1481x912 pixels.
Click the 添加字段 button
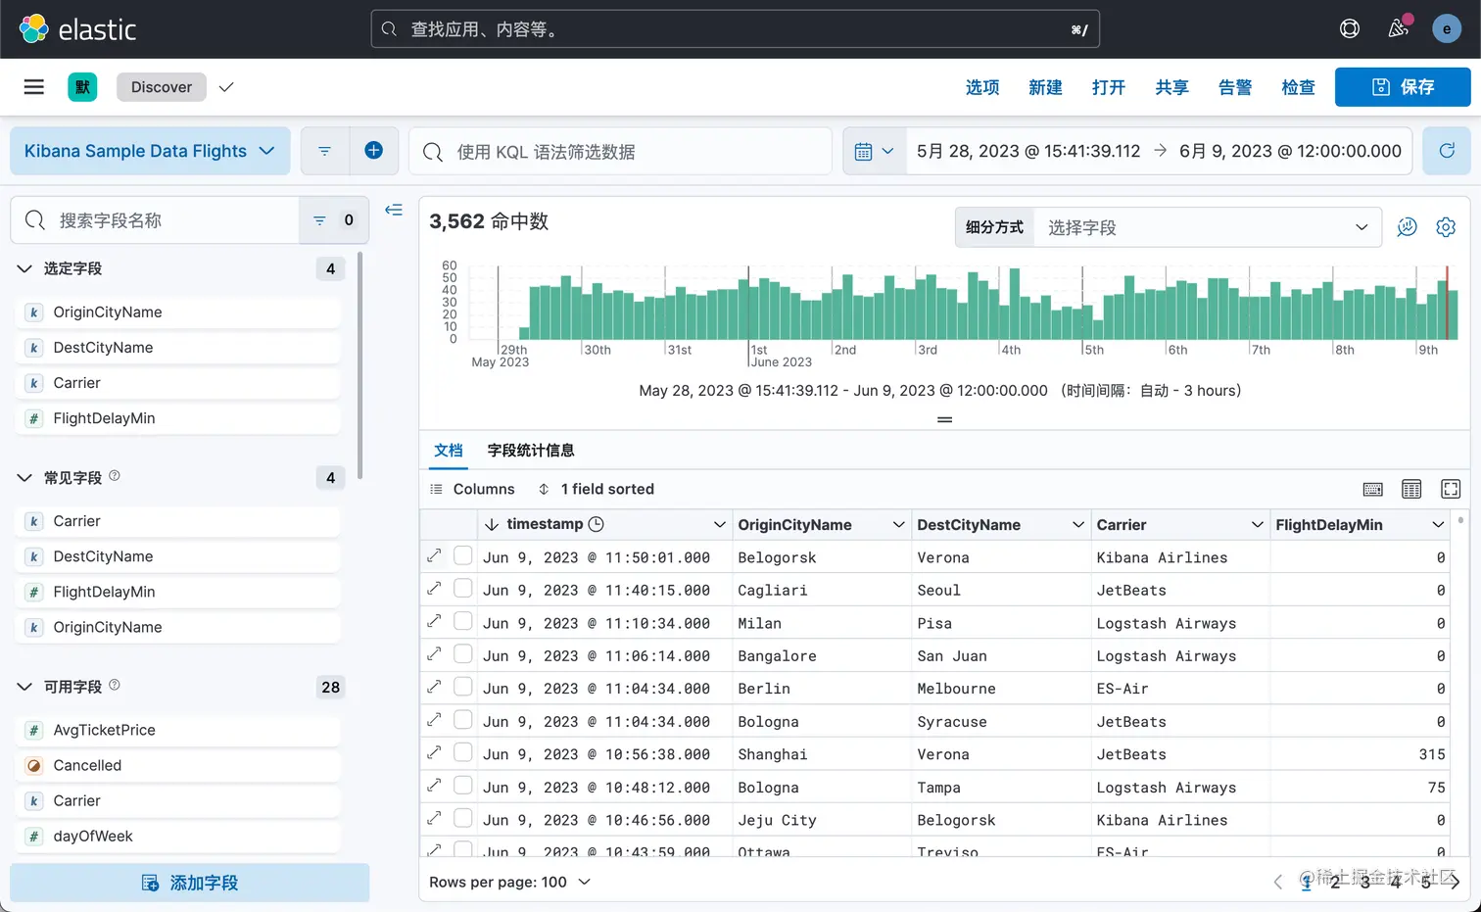pos(190,883)
